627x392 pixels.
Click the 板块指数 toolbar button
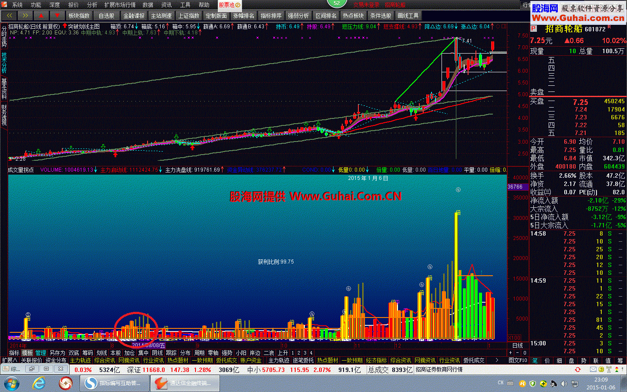click(79, 16)
